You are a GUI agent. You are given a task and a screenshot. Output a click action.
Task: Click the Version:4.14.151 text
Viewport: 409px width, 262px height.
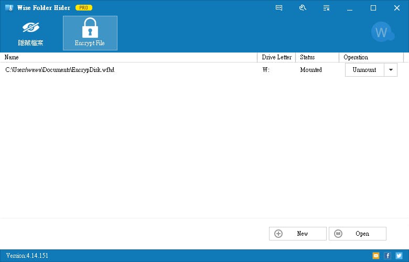[x=27, y=256]
